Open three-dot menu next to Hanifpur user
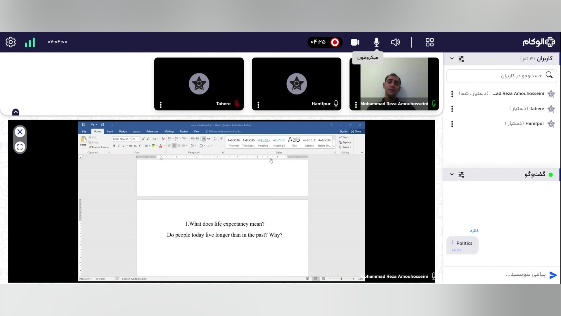The image size is (561, 316). pos(452,124)
